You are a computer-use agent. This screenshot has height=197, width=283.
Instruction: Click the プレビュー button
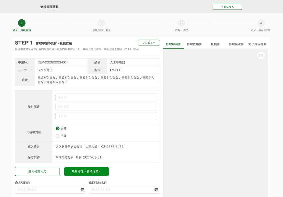click(149, 43)
